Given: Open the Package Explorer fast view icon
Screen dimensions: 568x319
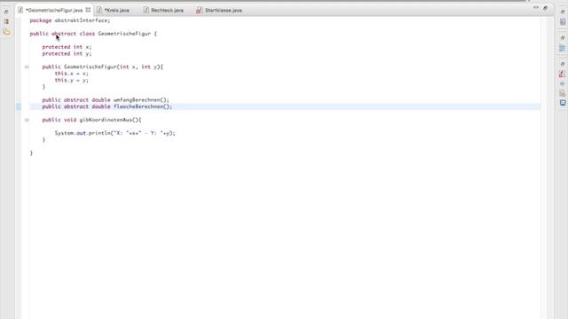Looking at the screenshot, I should pos(6,32).
